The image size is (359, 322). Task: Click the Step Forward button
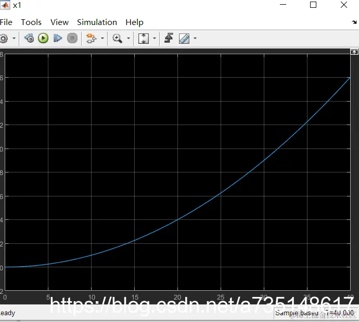[x=57, y=38]
